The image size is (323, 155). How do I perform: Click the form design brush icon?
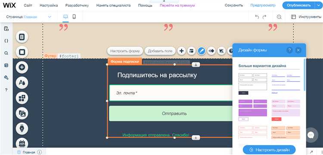202,51
